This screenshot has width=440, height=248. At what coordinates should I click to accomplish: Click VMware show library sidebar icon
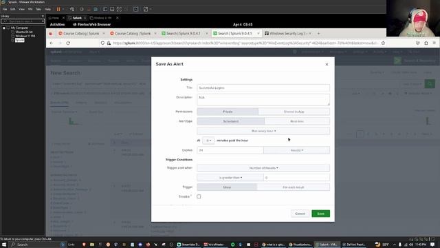(x=105, y=9)
